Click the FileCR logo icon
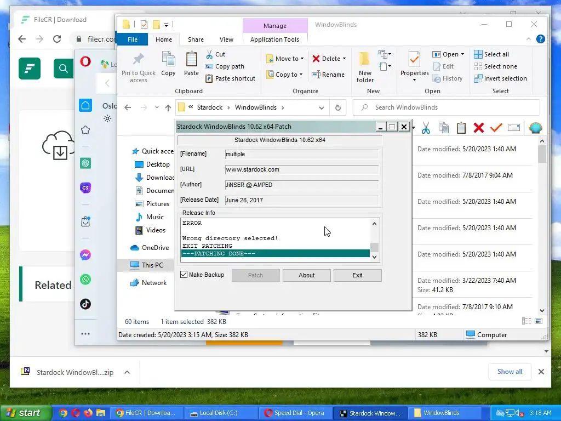561x421 pixels. tap(30, 68)
